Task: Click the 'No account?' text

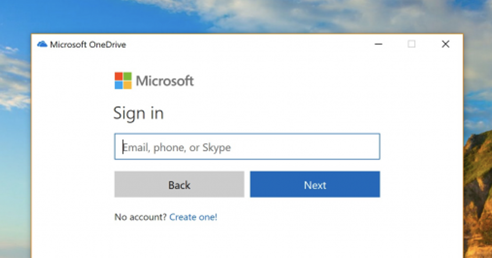Action: pos(140,217)
